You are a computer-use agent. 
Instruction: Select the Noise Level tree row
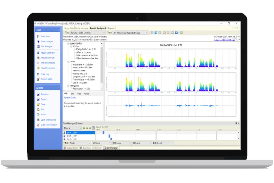tap(82, 68)
